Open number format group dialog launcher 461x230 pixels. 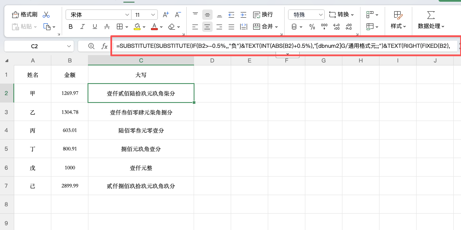click(x=357, y=34)
